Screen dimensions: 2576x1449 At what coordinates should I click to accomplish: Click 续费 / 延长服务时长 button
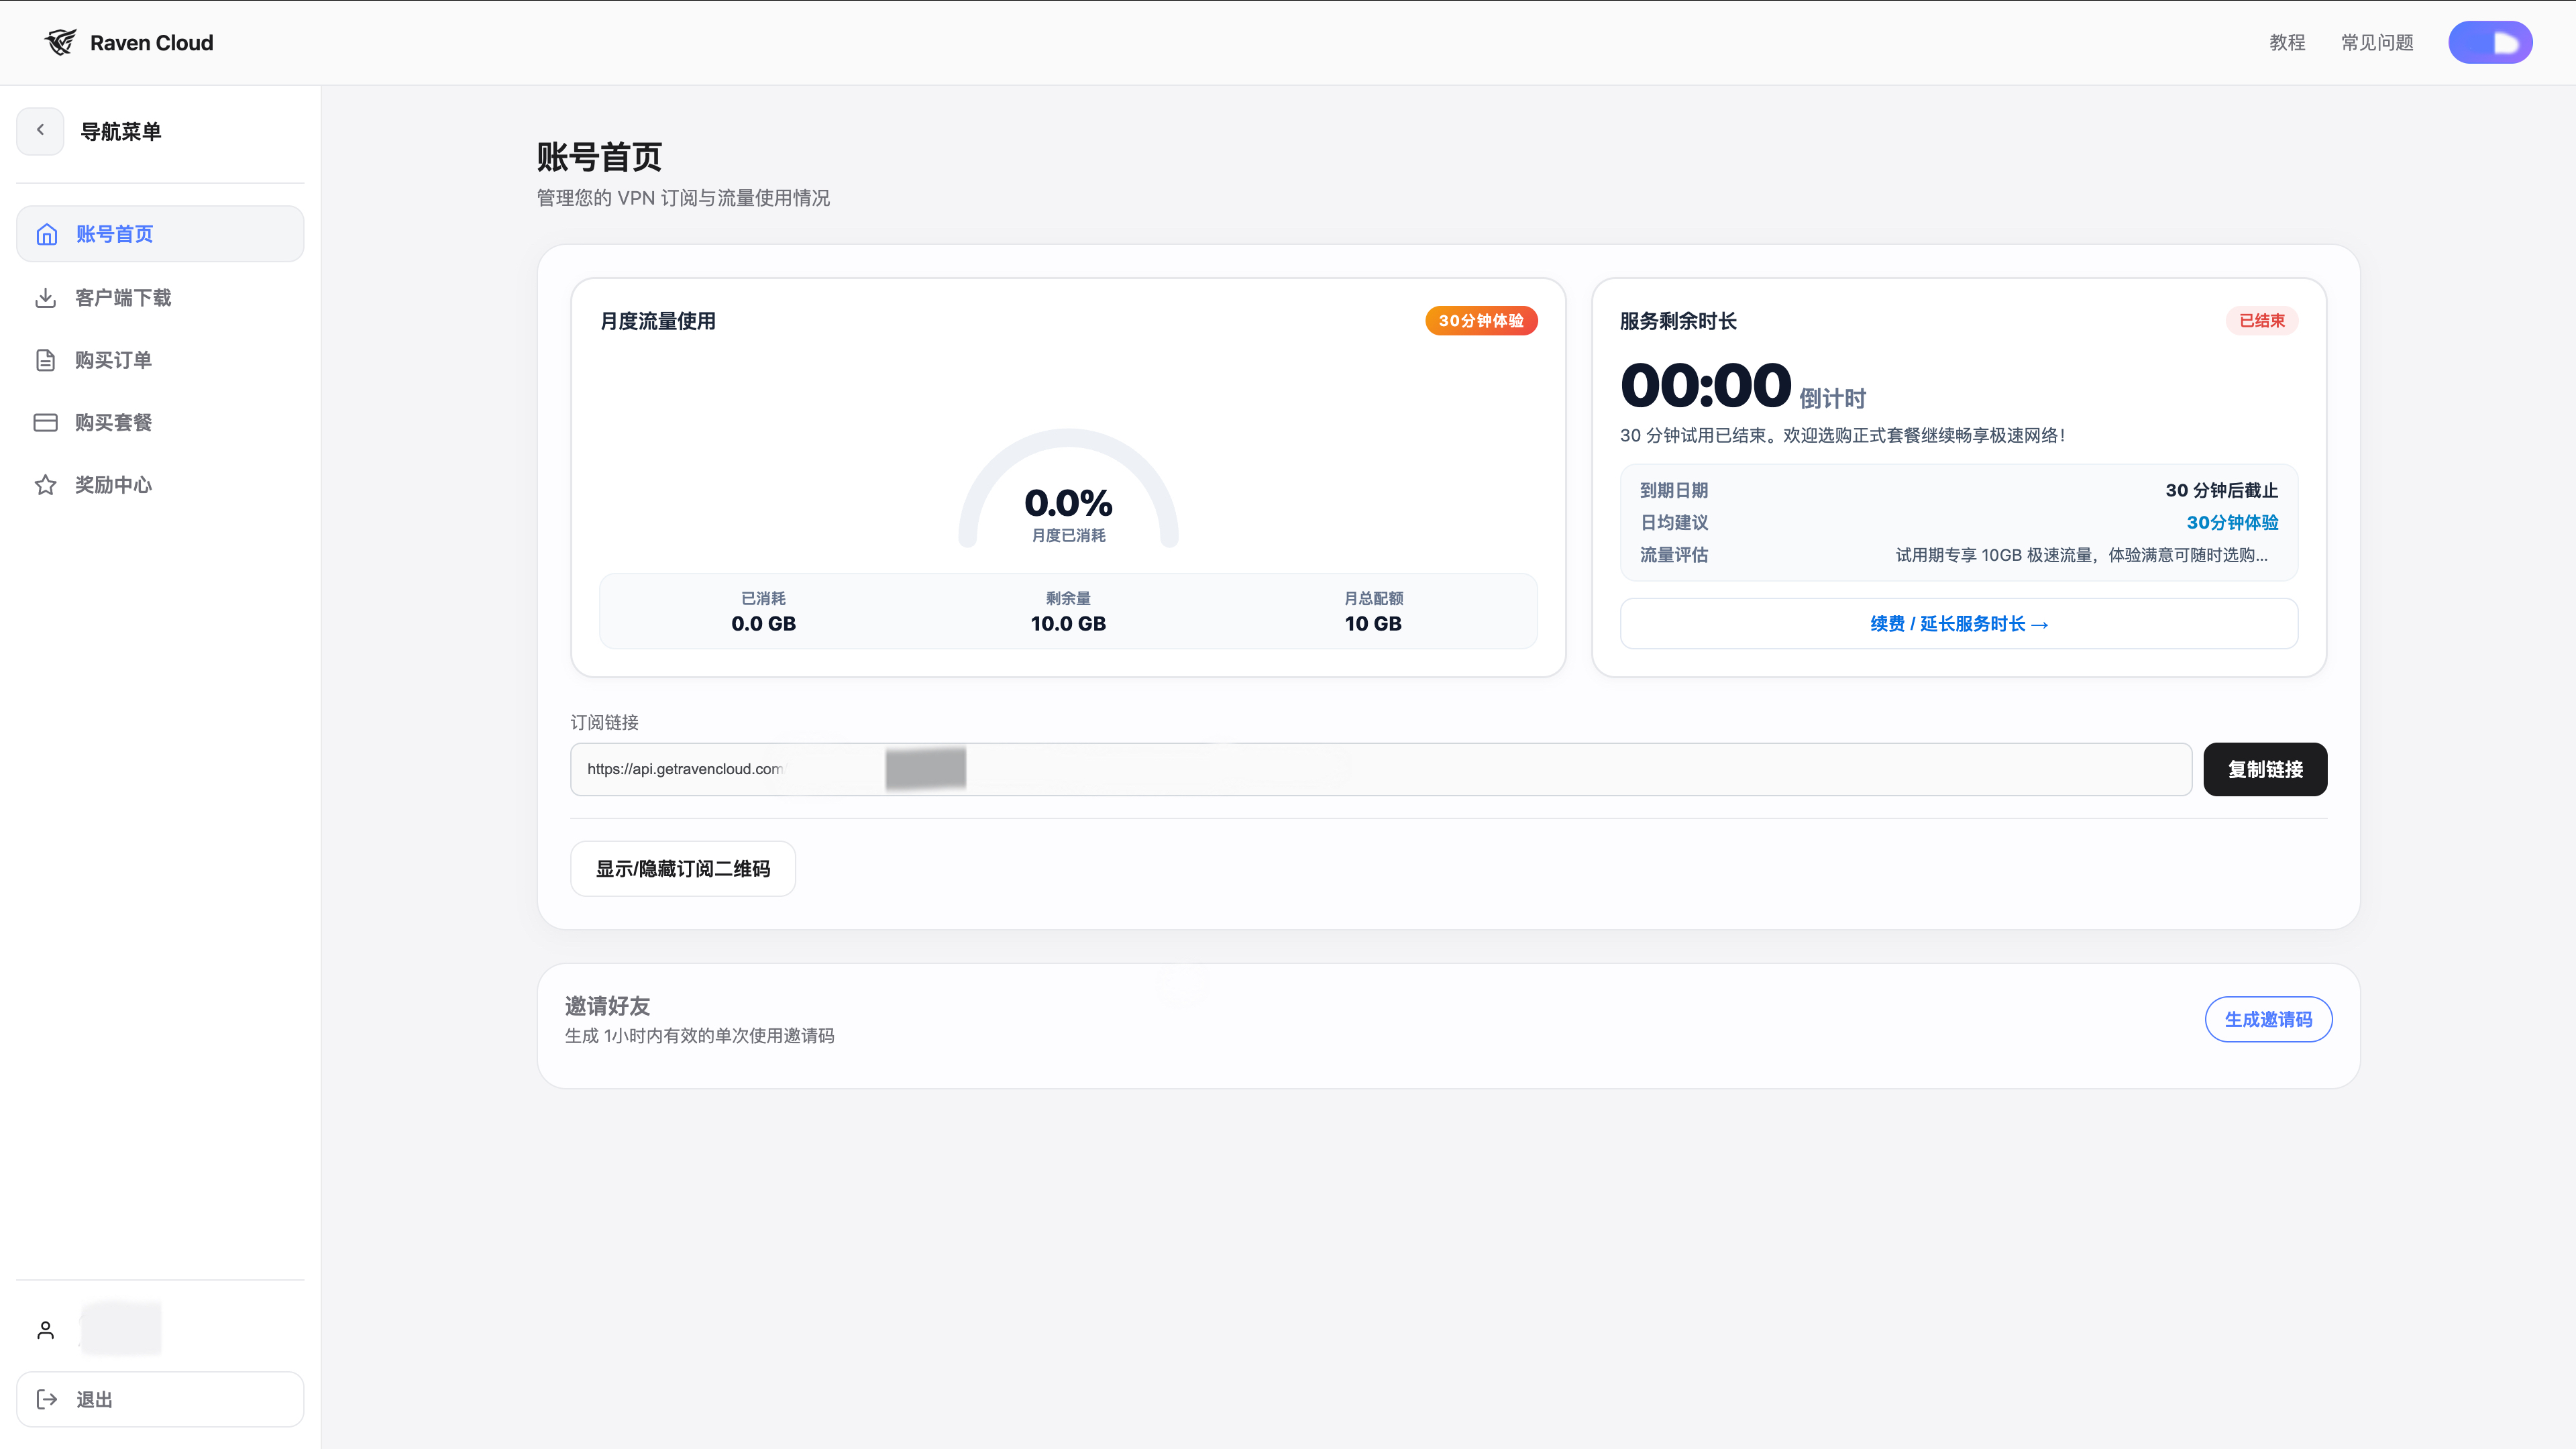coord(1959,624)
